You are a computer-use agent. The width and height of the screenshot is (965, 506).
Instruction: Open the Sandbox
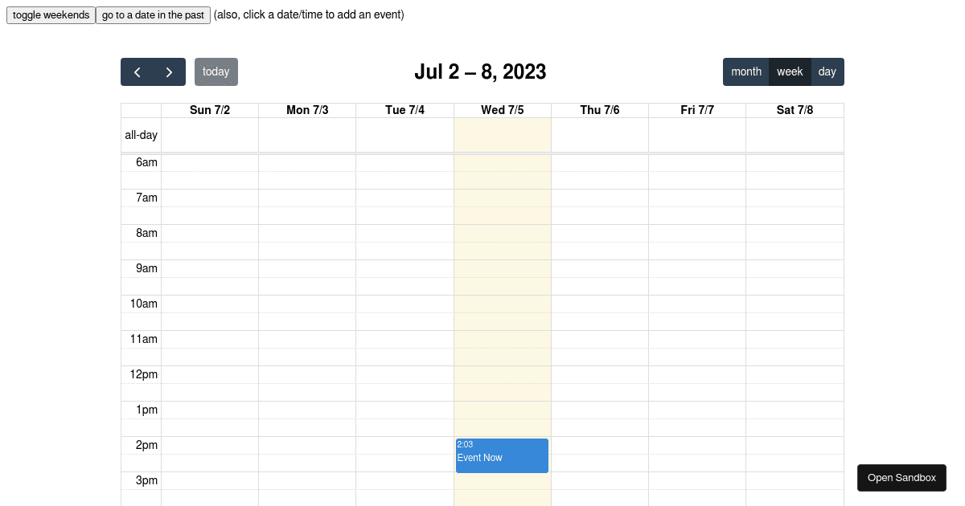(901, 477)
